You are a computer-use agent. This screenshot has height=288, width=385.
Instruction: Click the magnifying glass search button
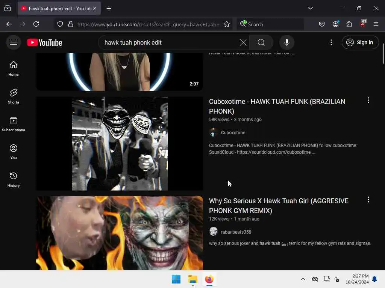pyautogui.click(x=261, y=42)
